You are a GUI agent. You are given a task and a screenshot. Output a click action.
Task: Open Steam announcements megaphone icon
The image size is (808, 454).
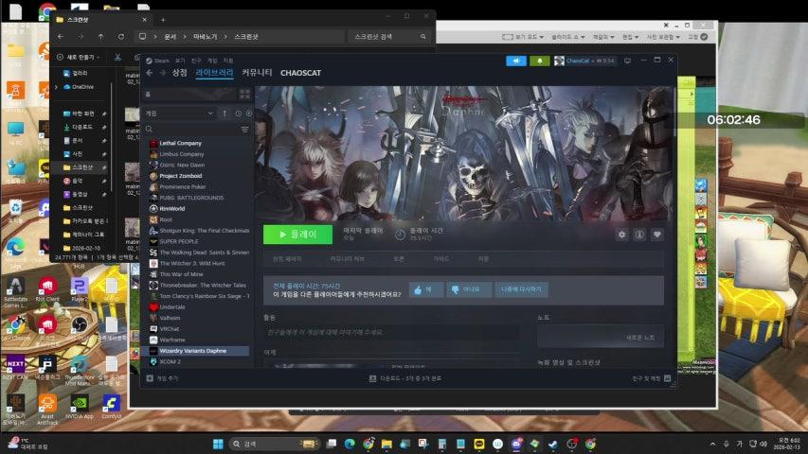click(515, 61)
